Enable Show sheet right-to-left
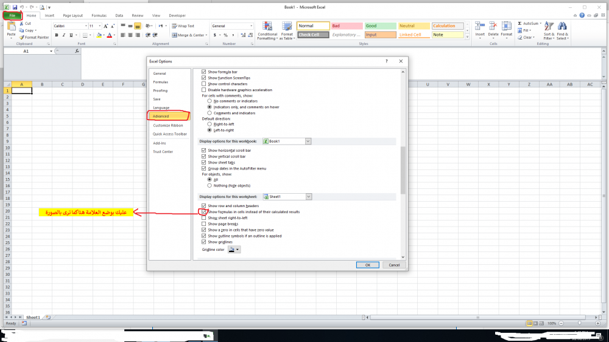 point(203,218)
